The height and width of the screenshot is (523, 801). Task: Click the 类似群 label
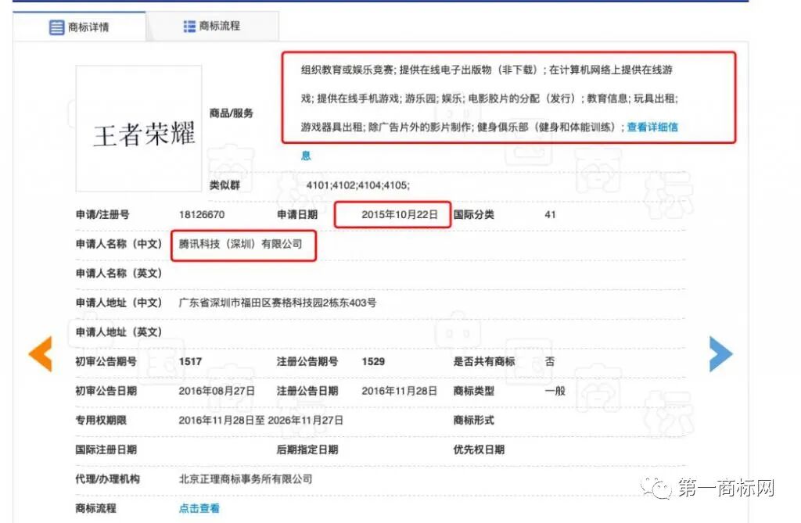click(224, 185)
